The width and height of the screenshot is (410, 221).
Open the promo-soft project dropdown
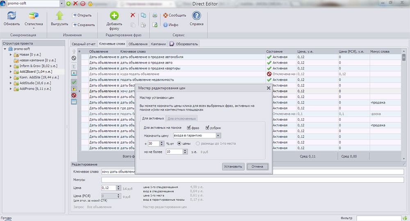click(62, 3)
